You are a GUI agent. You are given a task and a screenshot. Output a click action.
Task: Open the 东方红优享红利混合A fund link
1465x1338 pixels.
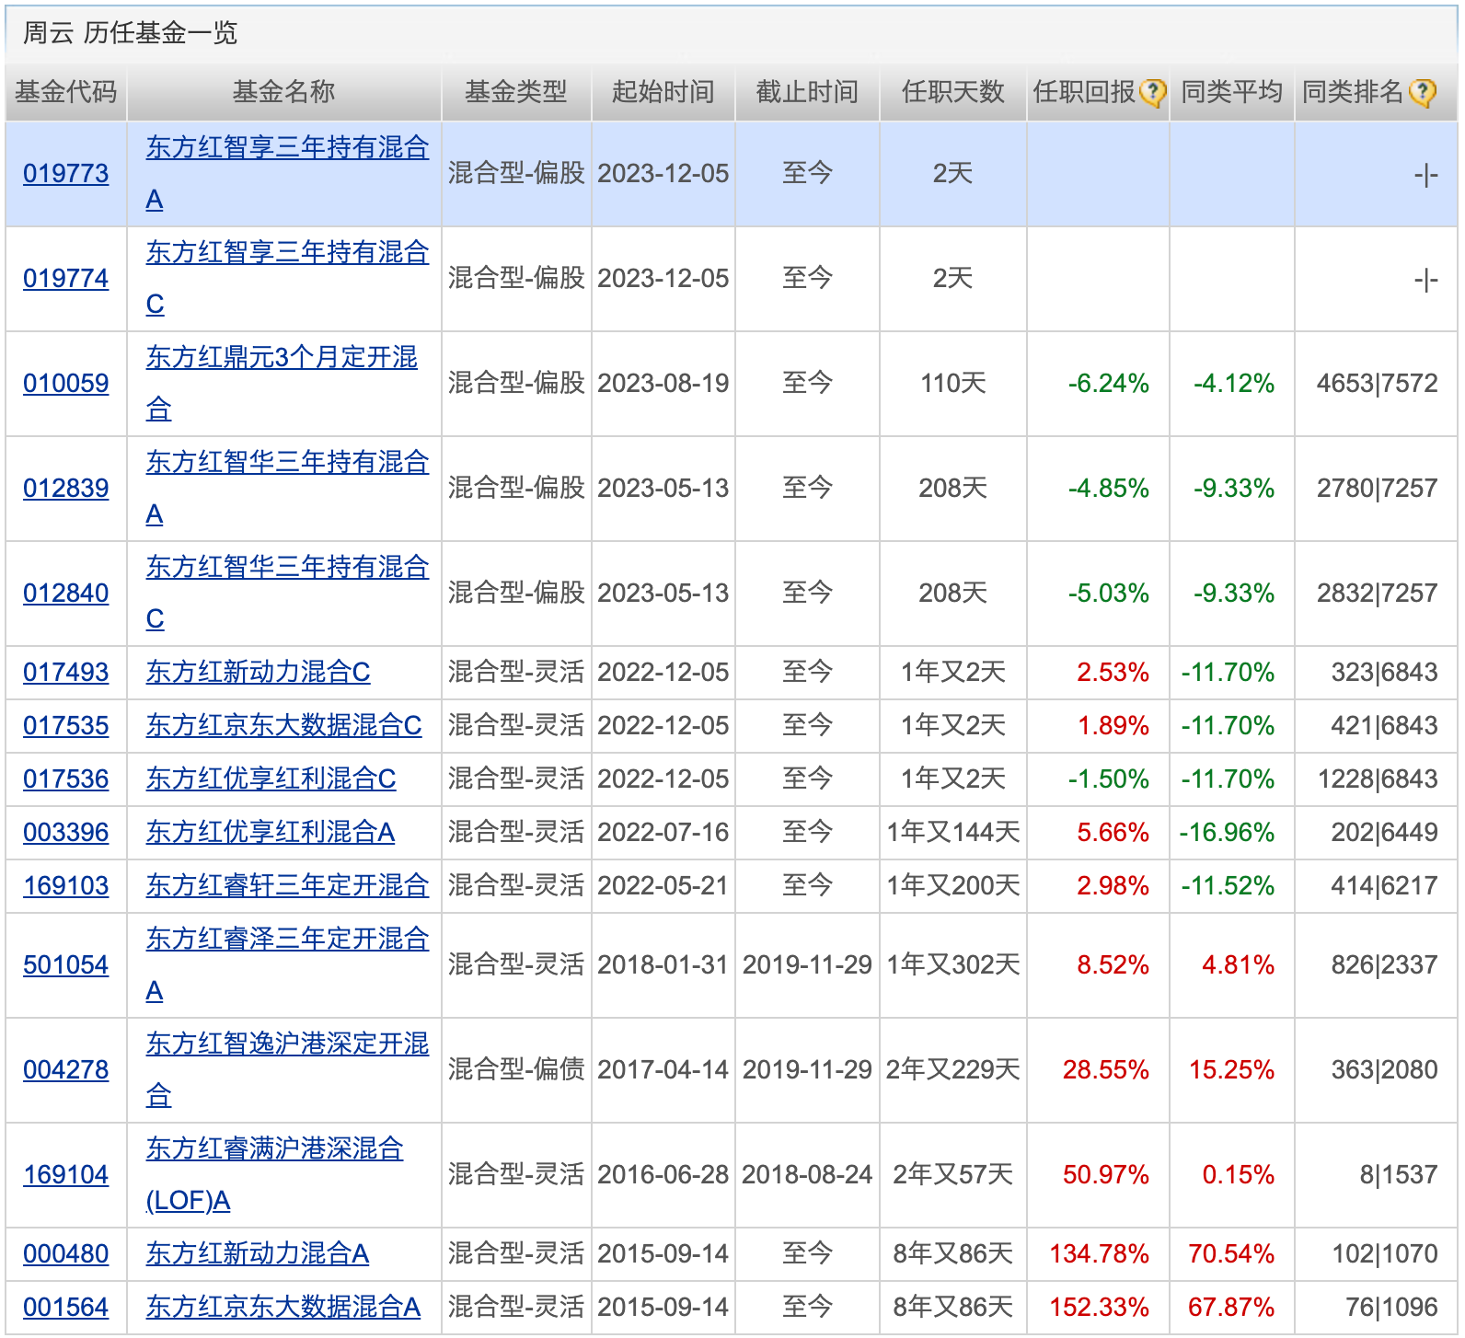pos(271,833)
